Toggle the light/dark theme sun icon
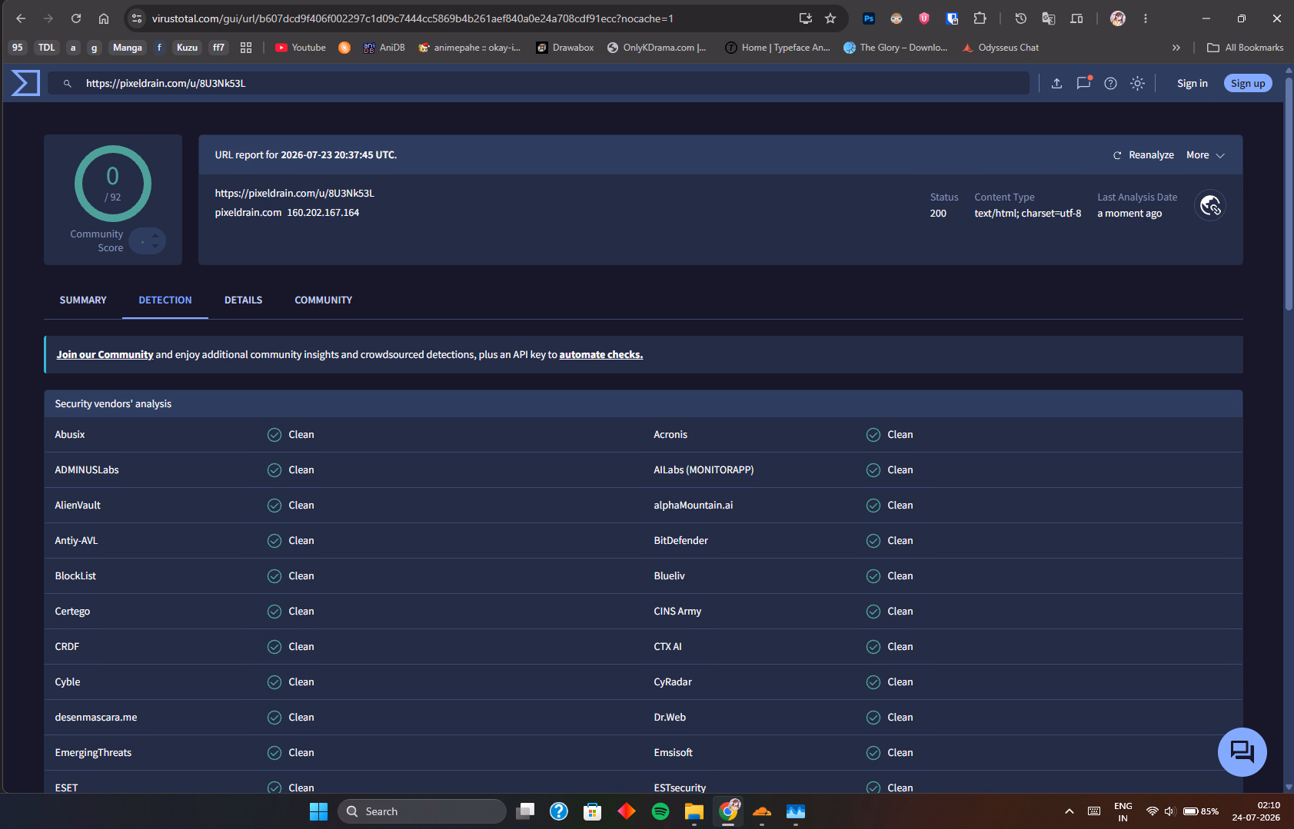 pyautogui.click(x=1137, y=83)
